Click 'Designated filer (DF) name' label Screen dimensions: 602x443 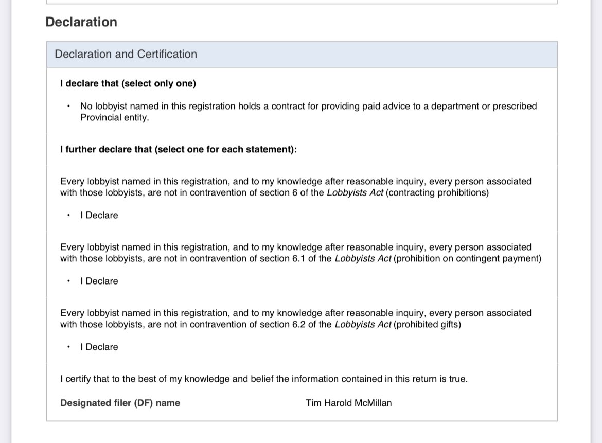120,403
